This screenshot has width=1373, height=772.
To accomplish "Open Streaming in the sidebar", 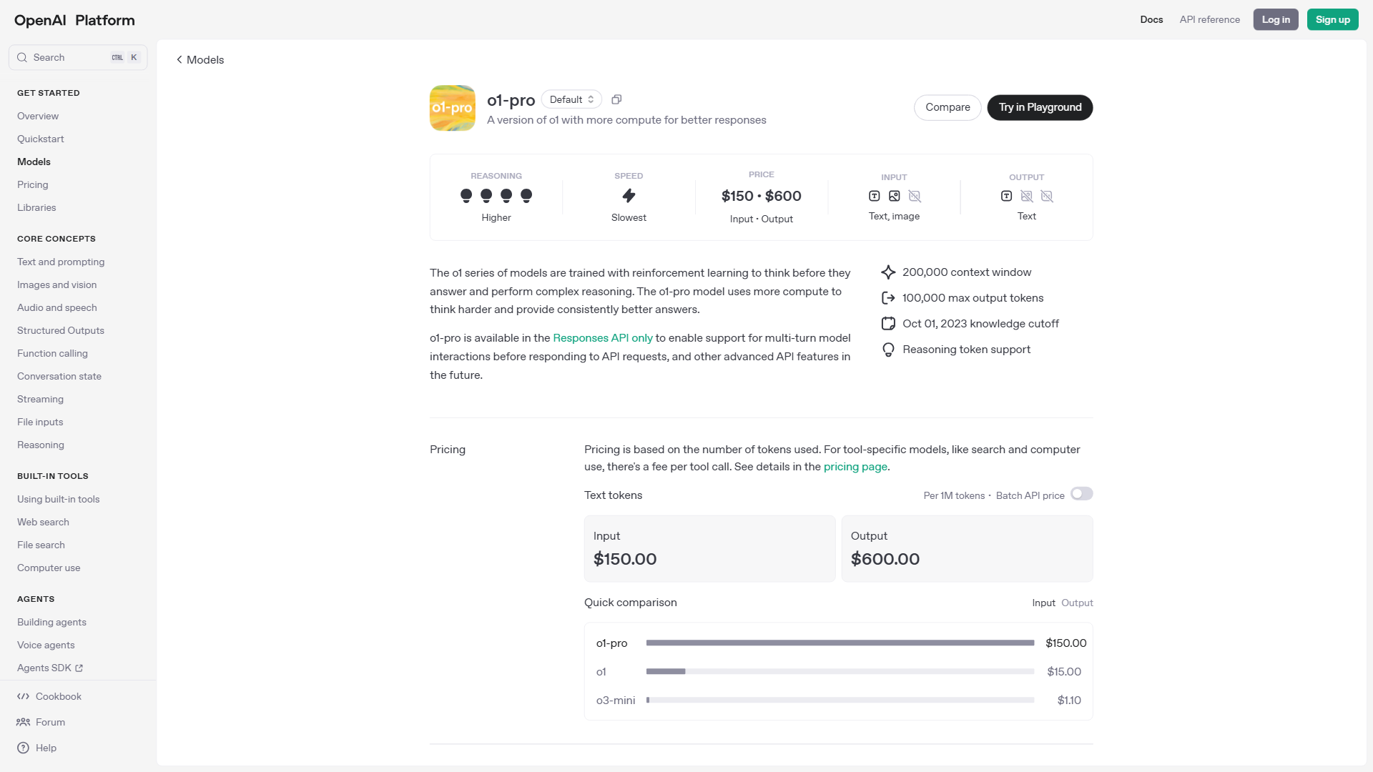I will [40, 399].
